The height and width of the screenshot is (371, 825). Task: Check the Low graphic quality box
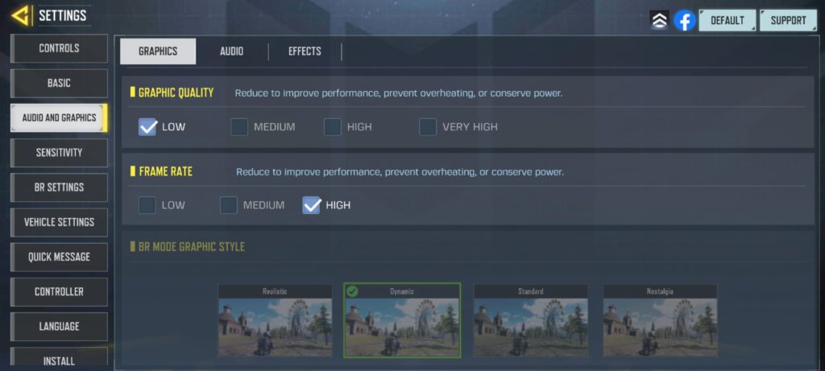click(147, 126)
